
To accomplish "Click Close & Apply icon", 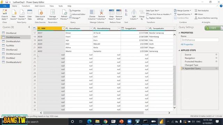I will [5, 12].
